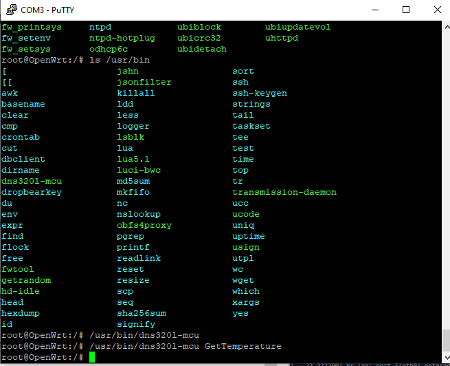Screen dimensions: 450x366
Task: Click the 'jshn' entry
Action: point(128,72)
